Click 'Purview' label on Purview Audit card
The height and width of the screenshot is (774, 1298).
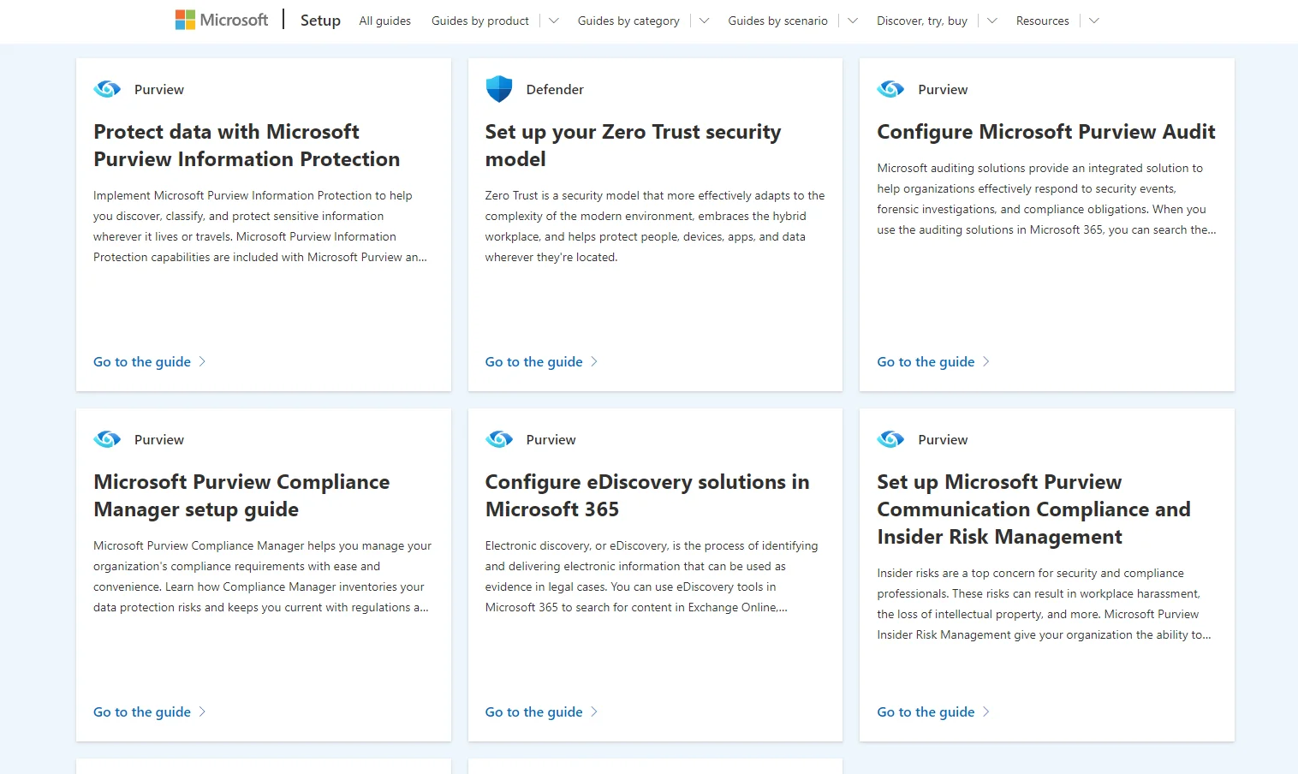pos(943,89)
